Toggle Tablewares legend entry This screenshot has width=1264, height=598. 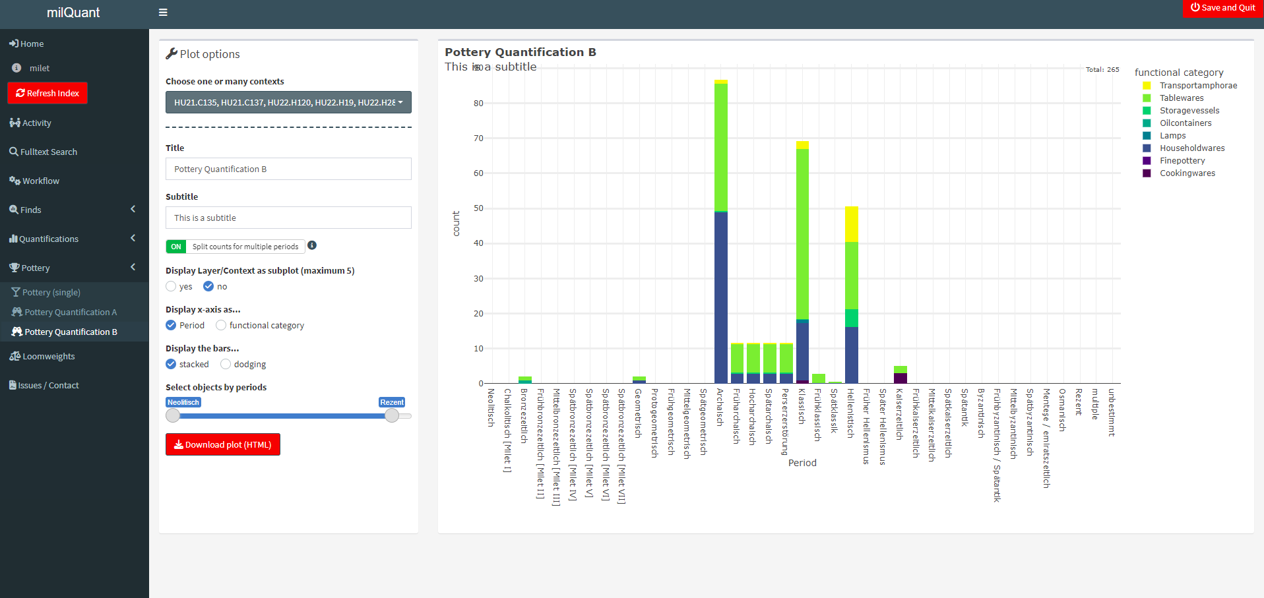point(1181,98)
